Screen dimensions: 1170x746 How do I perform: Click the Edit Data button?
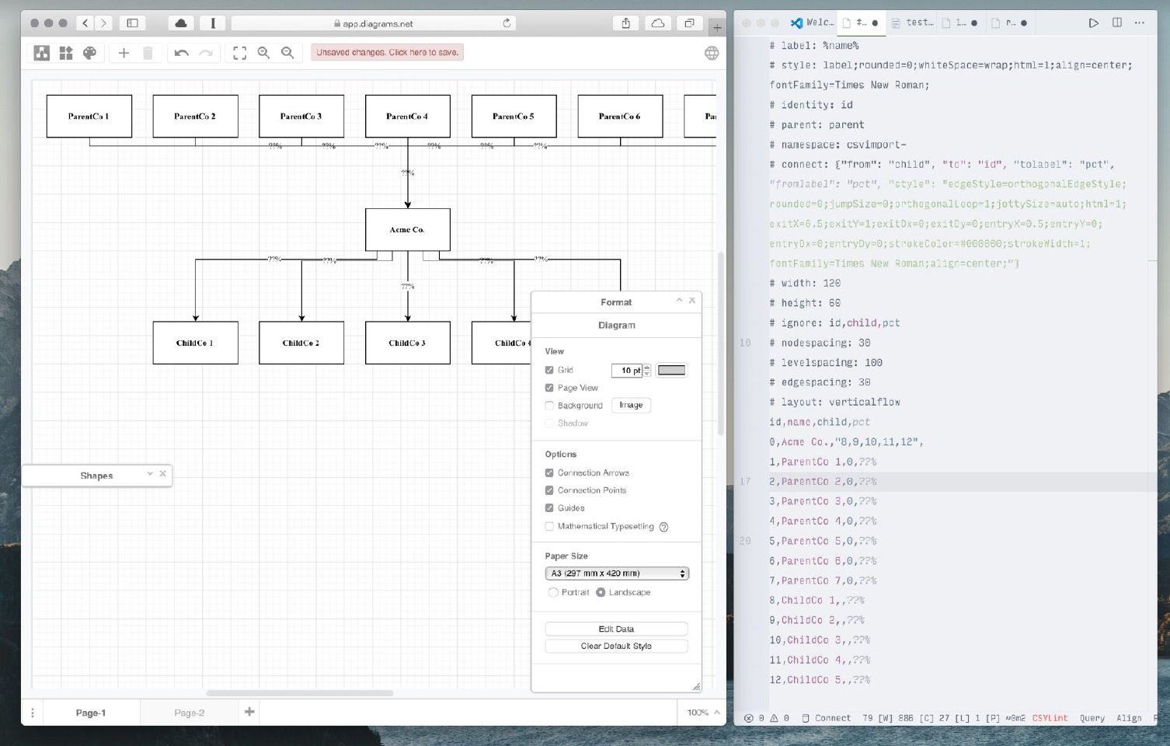click(x=616, y=629)
